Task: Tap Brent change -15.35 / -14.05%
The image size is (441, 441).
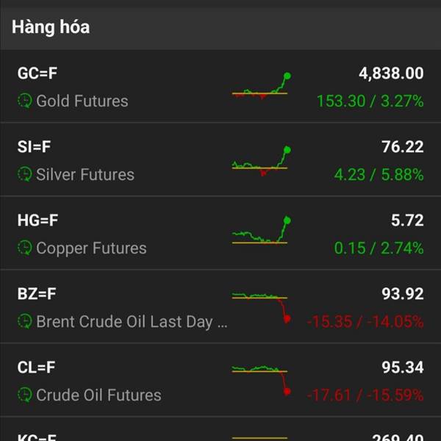Action: [x=365, y=321]
